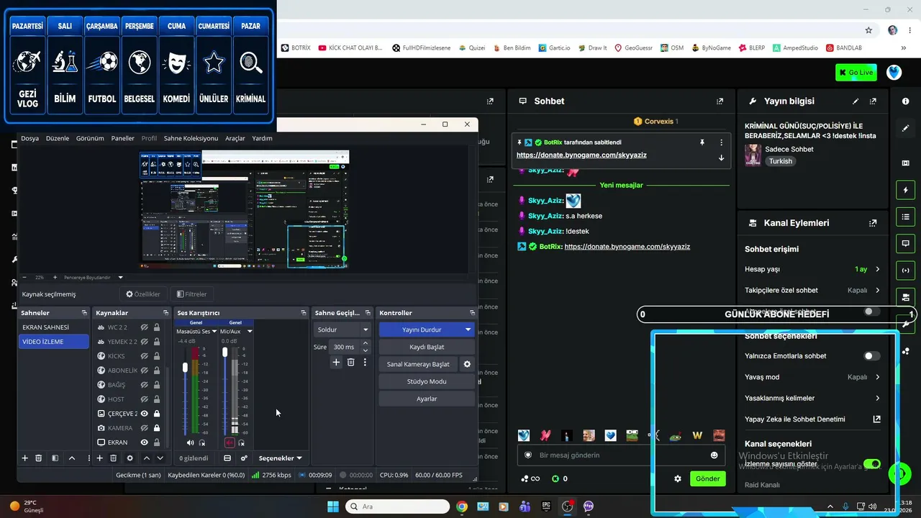Open the Düzenle menu
The image size is (921, 518).
58,138
